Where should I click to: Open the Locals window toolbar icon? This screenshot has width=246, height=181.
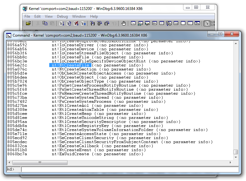147,23
